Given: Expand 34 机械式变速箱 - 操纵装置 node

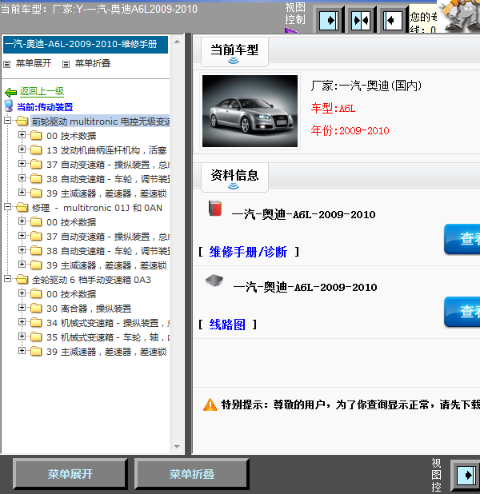Looking at the screenshot, I should pyautogui.click(x=22, y=321).
